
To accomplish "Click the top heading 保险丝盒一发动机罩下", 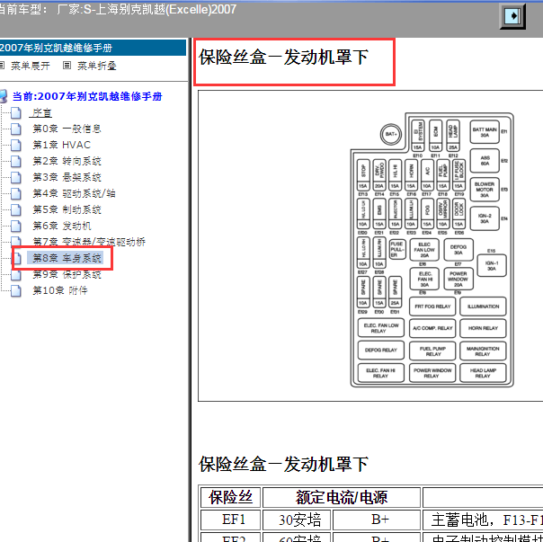I will 283,58.
